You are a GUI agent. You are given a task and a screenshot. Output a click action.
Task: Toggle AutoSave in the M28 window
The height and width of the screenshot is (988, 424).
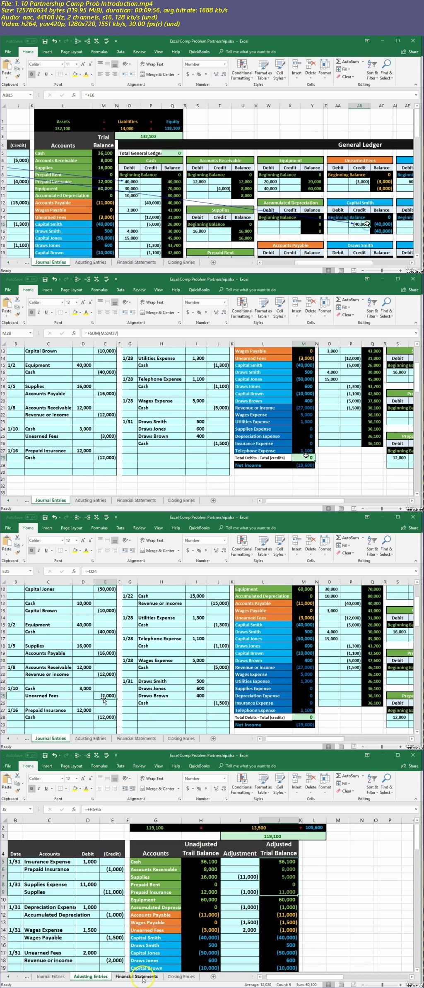click(x=22, y=279)
